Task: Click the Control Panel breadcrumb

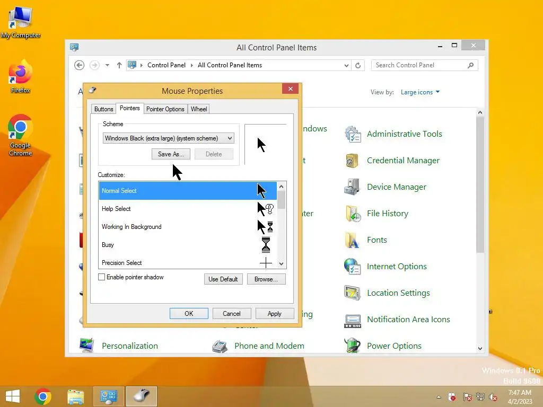Action: tap(166, 65)
